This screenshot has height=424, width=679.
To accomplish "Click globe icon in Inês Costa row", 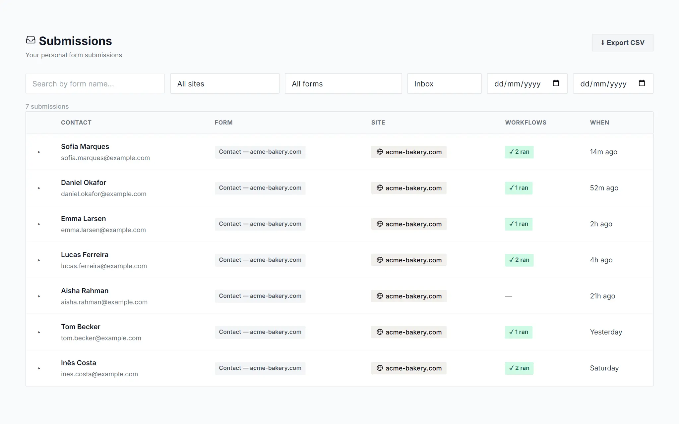I will coord(380,368).
